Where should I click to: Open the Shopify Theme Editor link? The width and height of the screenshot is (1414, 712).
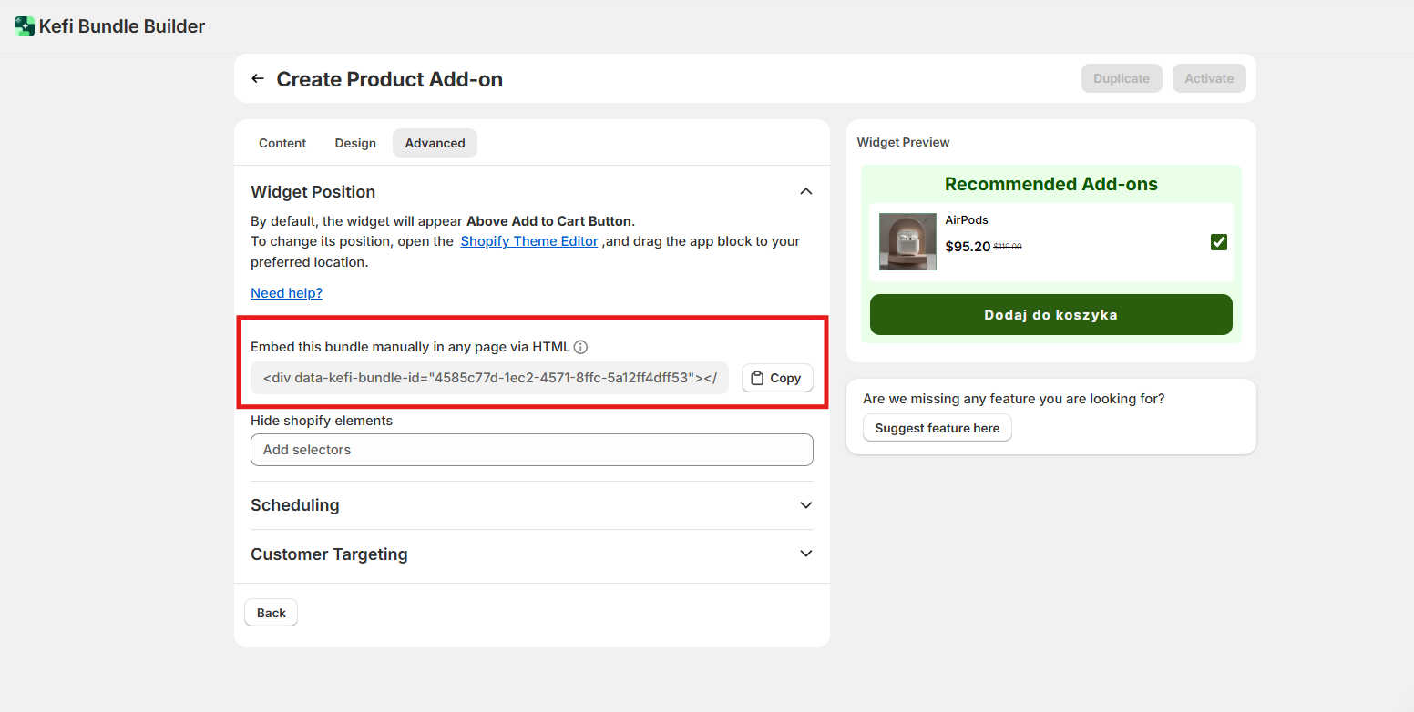(x=529, y=241)
